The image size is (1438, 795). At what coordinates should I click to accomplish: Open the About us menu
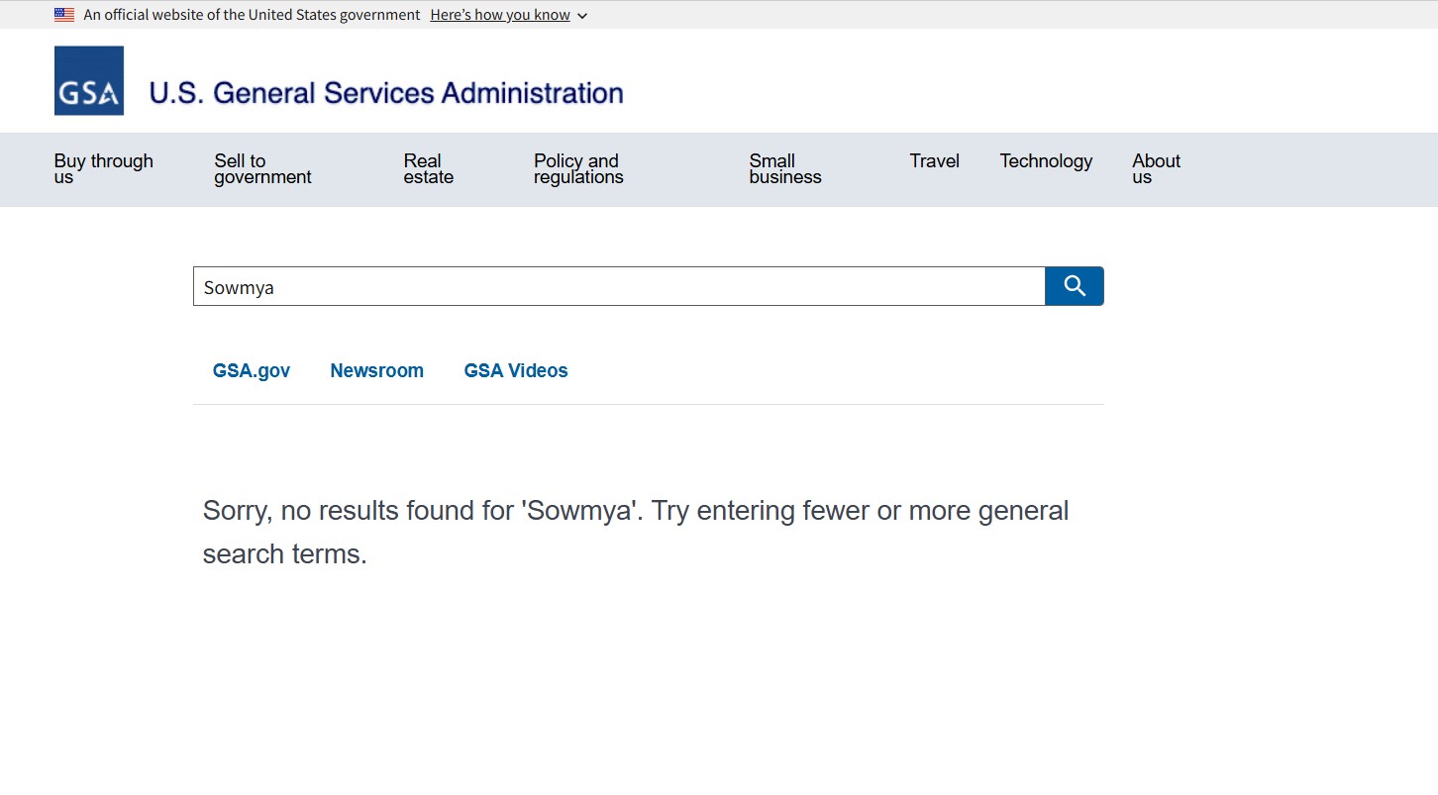pyautogui.click(x=1157, y=169)
